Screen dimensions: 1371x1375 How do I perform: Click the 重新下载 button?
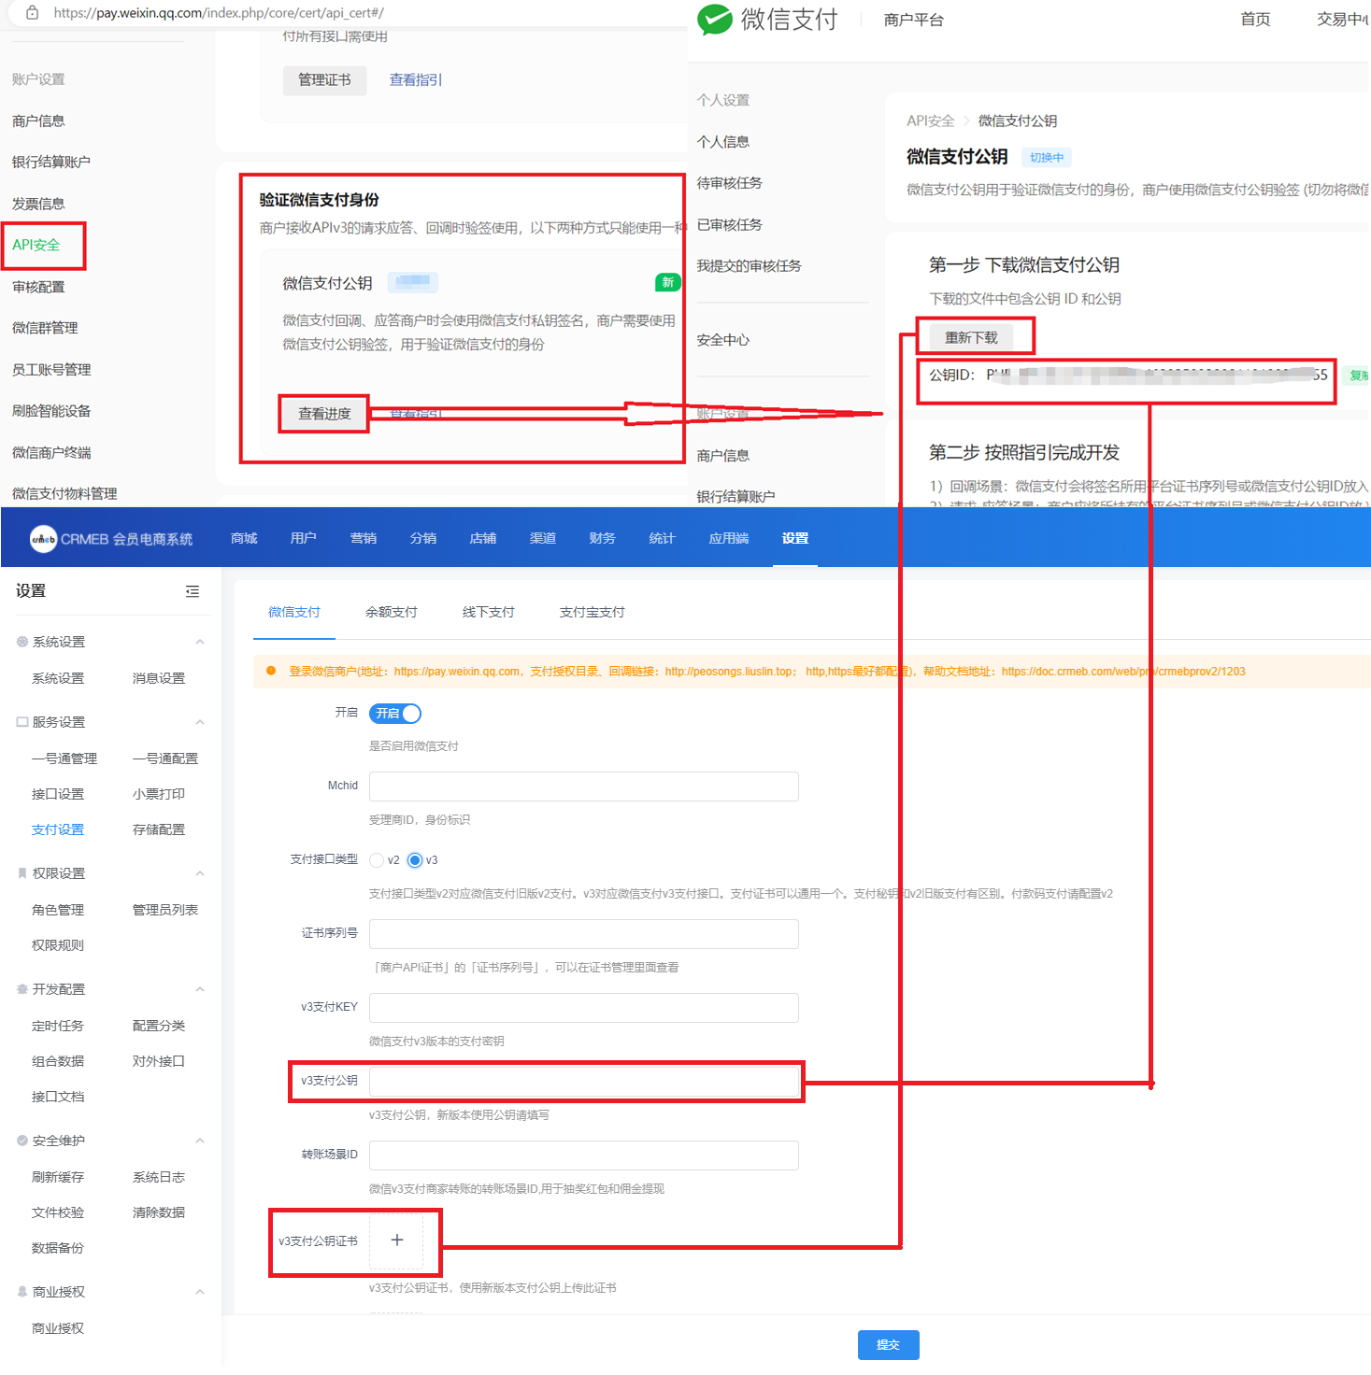coord(971,337)
